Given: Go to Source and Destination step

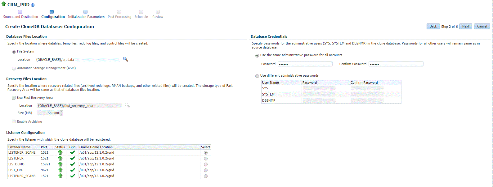Looking at the screenshot, I should [20, 17].
